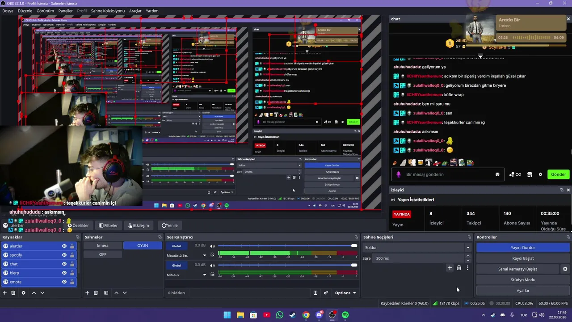Open Soldur transition dropdown
572x322 pixels.
[417, 247]
